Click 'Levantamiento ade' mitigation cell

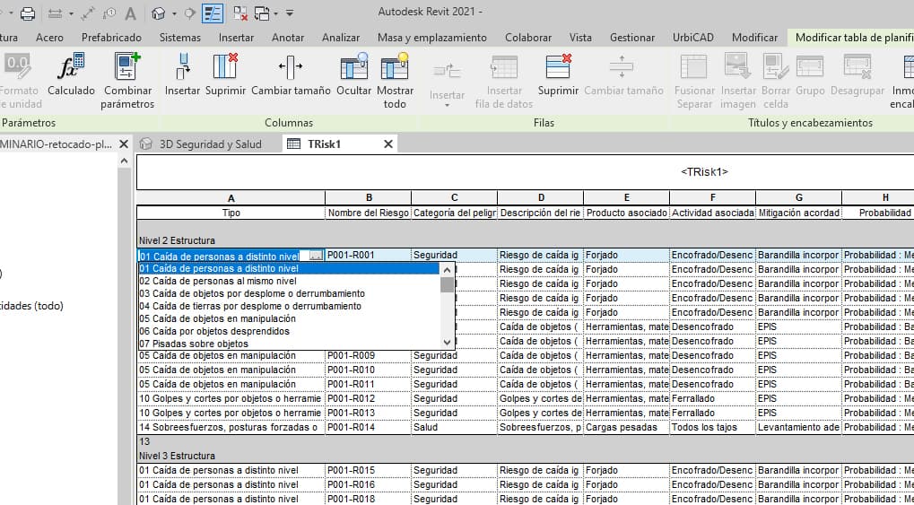click(799, 428)
